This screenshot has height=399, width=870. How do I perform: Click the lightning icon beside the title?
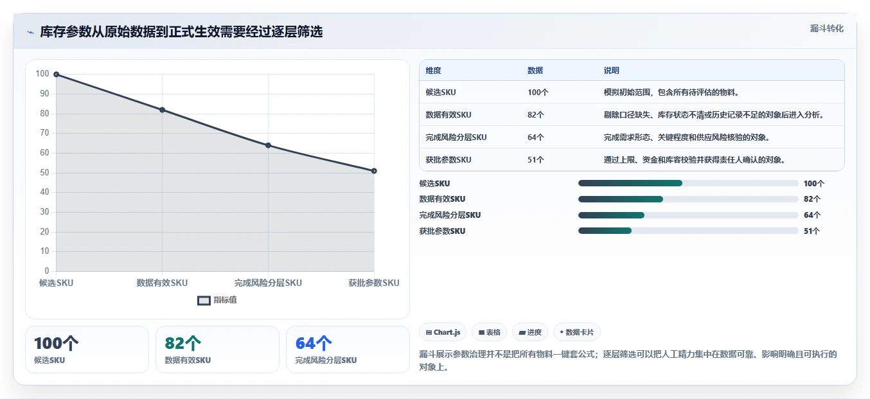click(x=30, y=32)
